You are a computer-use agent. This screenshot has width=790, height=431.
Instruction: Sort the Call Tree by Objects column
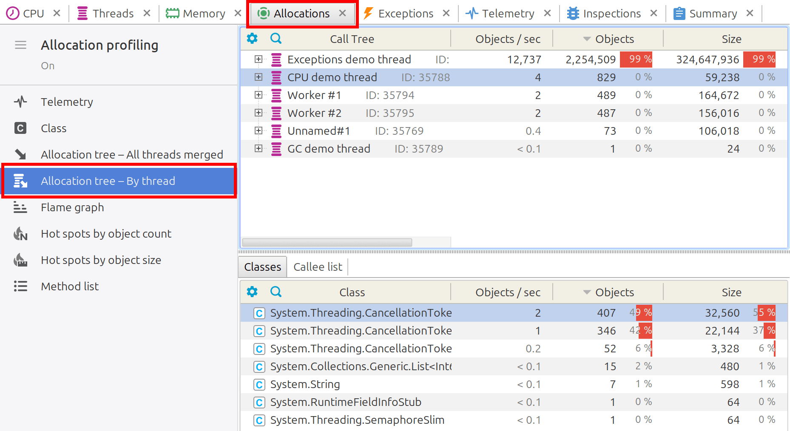point(608,39)
